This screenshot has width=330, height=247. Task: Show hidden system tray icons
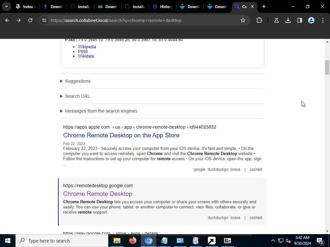273,241
